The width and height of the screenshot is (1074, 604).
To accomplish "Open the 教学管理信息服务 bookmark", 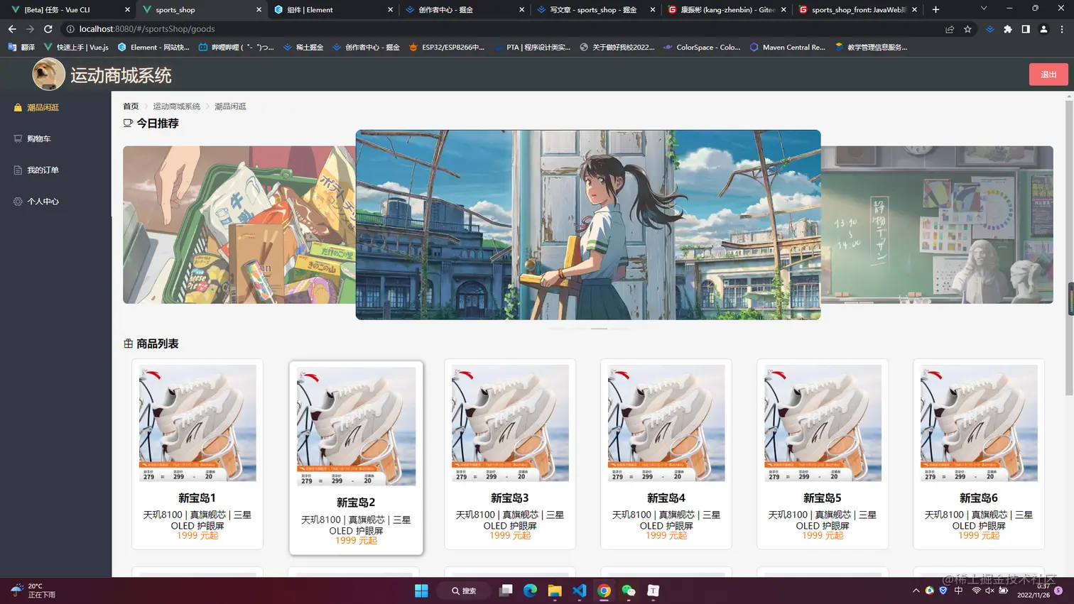I will click(872, 48).
